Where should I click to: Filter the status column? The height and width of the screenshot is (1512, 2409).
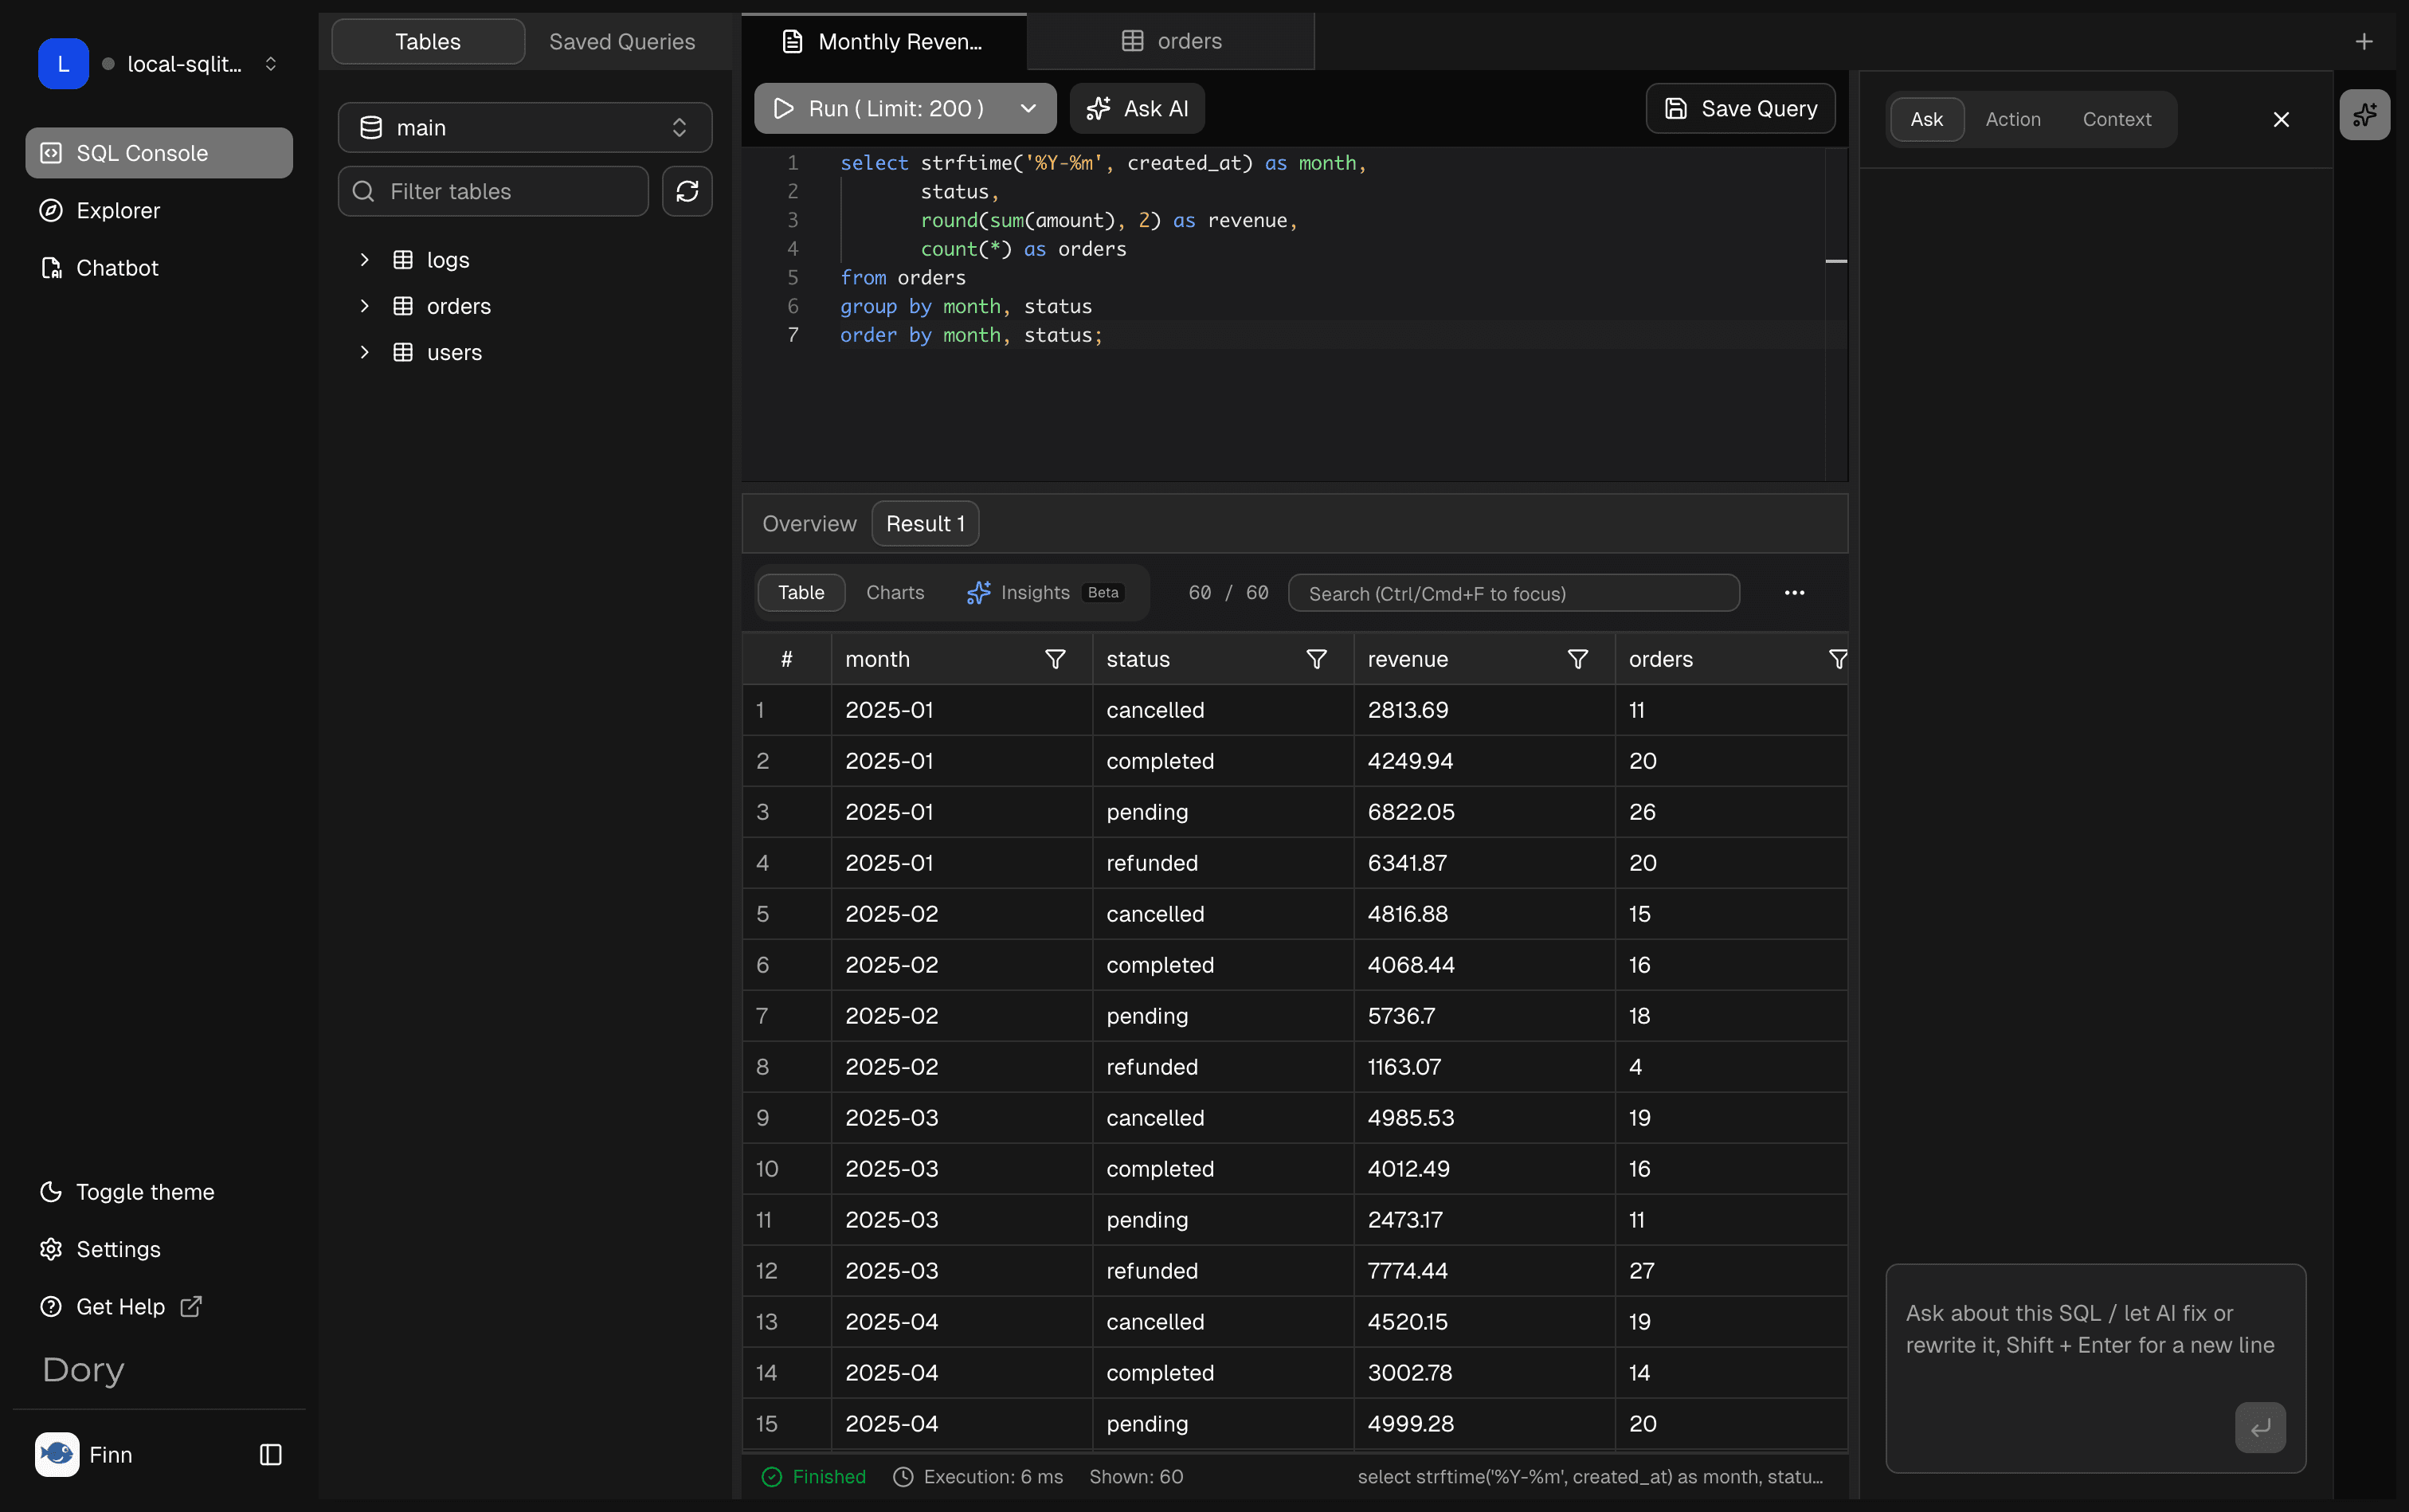[1316, 659]
